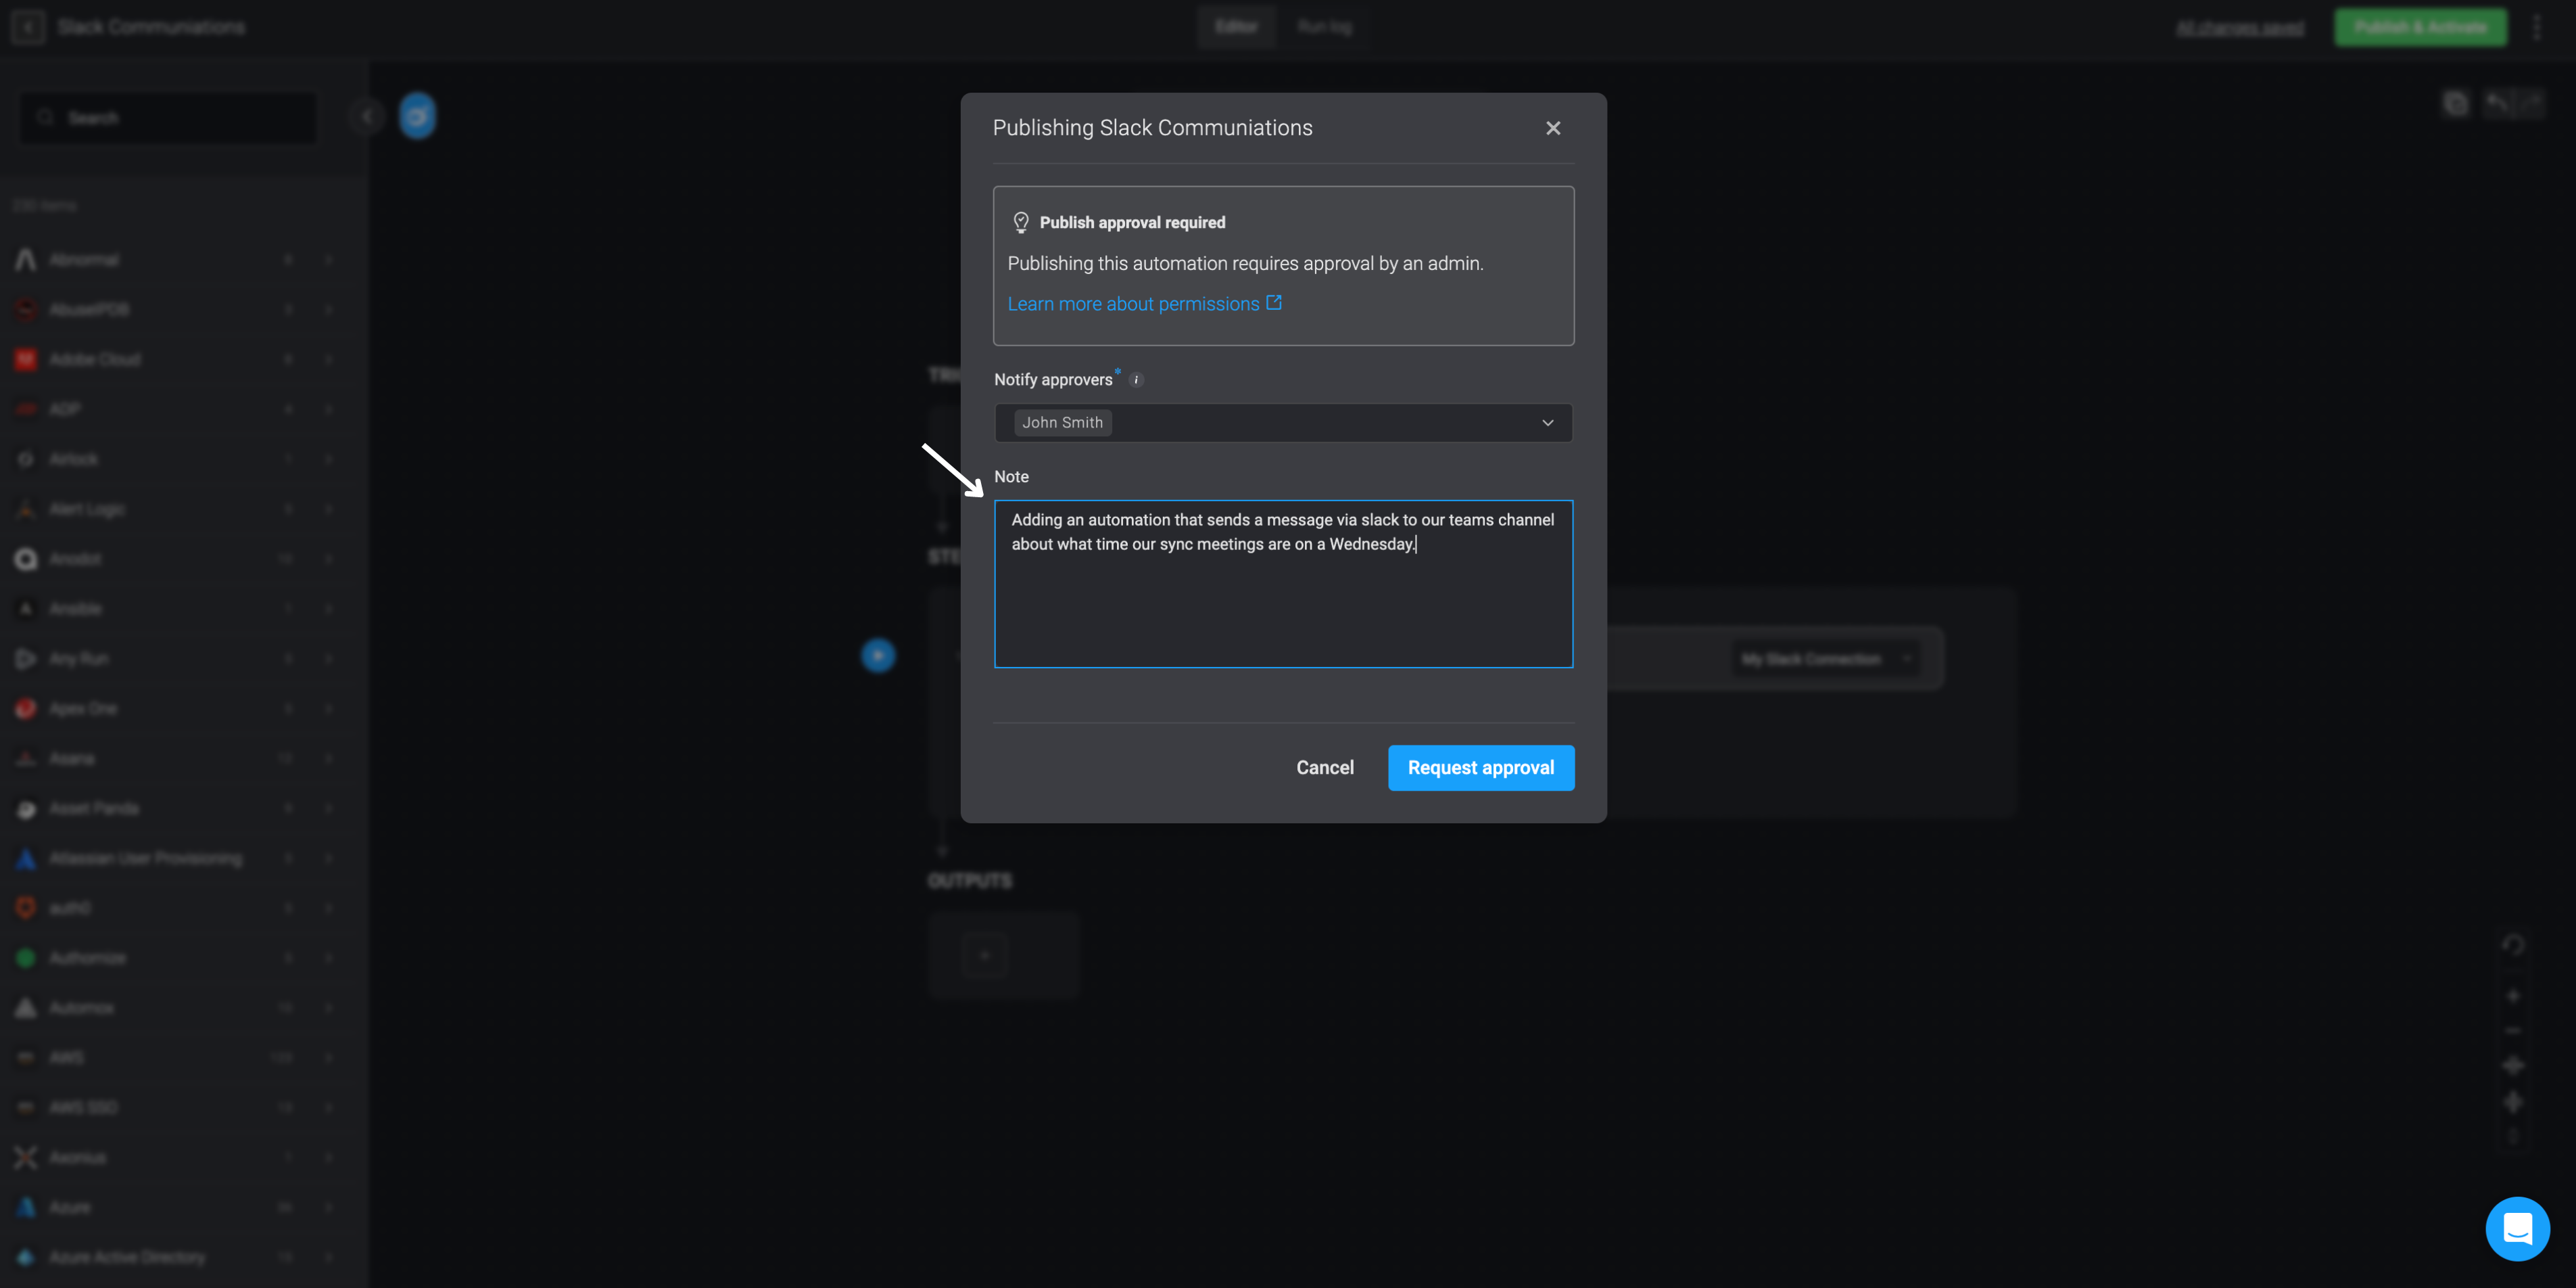Open the Learn more about permissions link
Screen dimensions: 2576x1288
click(1133, 303)
